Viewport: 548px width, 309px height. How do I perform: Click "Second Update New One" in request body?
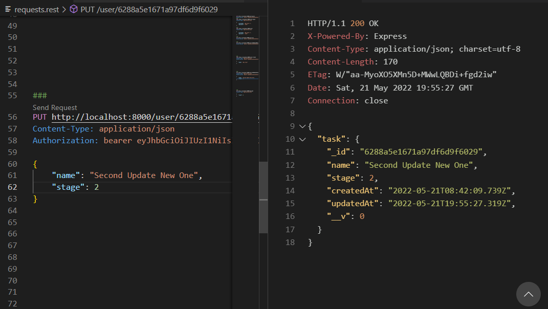[x=144, y=175]
